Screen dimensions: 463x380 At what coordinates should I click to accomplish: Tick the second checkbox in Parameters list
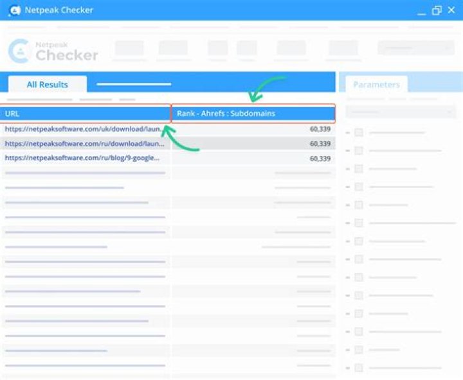[x=359, y=151]
